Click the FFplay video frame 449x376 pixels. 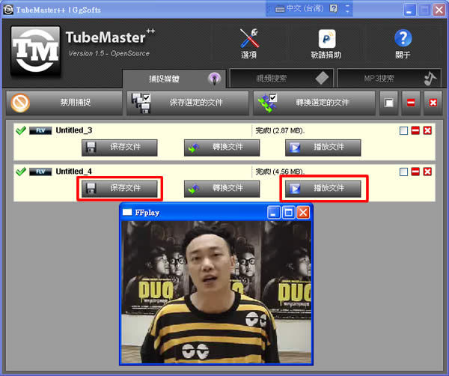click(x=216, y=292)
